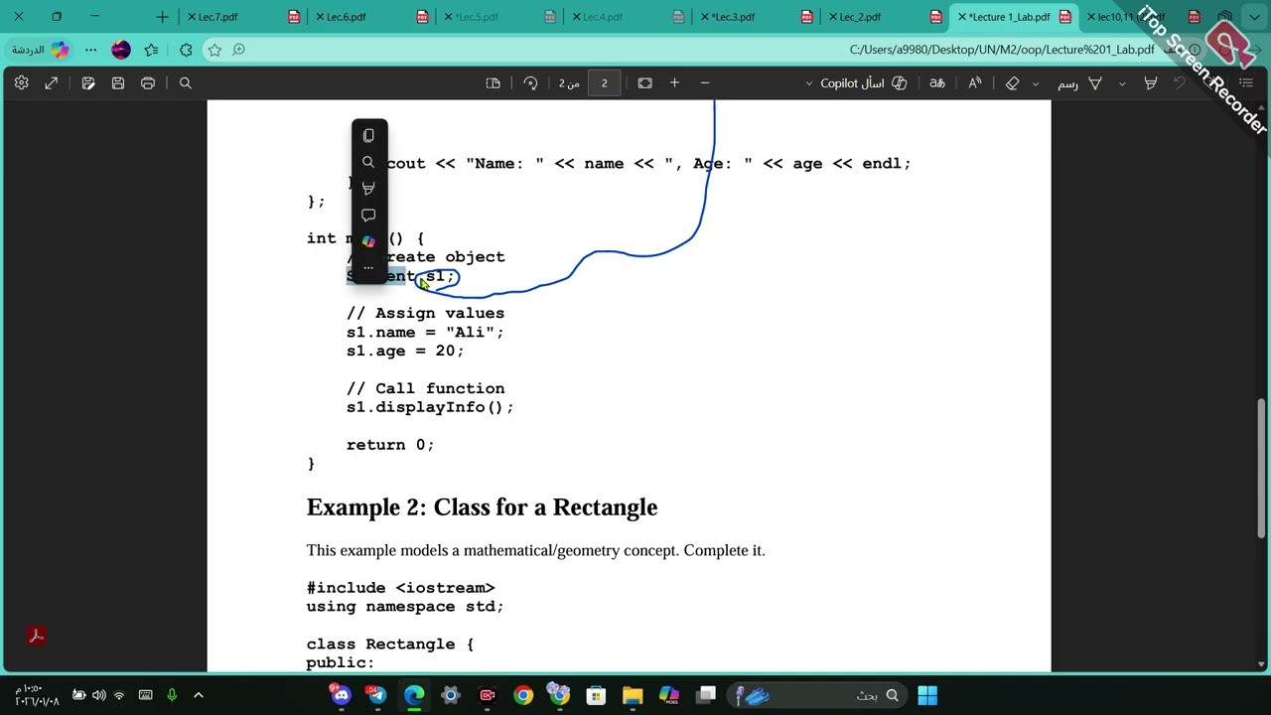Fit page to width
Screen dimensions: 1271x715
644,83
